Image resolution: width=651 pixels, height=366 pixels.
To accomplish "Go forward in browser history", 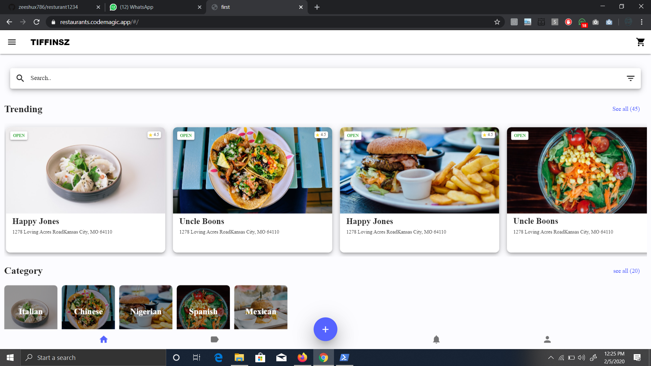I will point(23,22).
